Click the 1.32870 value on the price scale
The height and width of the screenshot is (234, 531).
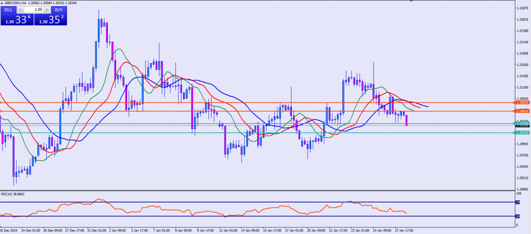pos(521,8)
